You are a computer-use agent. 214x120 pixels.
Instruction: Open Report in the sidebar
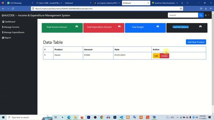[x=6, y=38]
